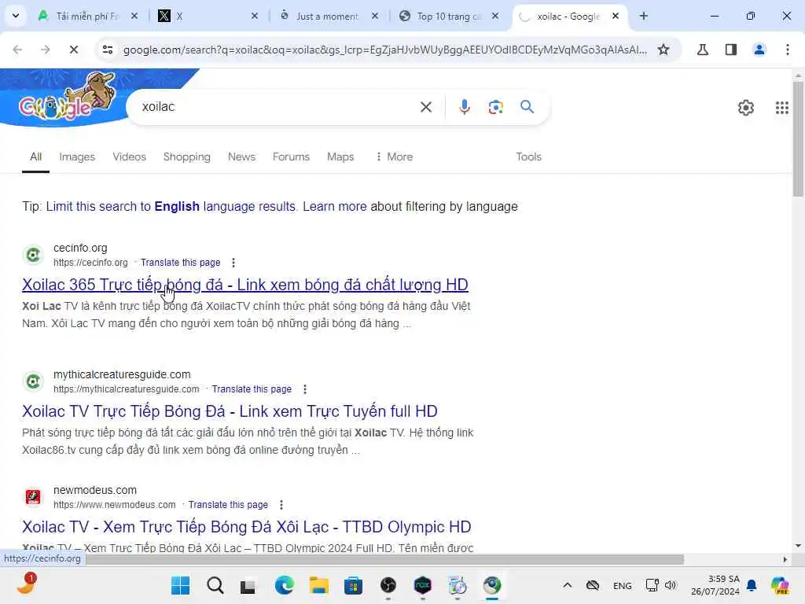Open a new browser tab
Image resolution: width=805 pixels, height=604 pixels.
(643, 17)
